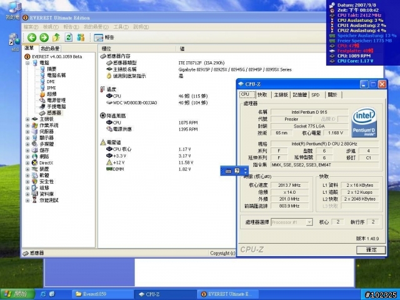Image resolution: width=400 pixels, height=300 pixels.
Task: Click the green Forward arrow in EVEREST toolbar
Action: (44, 37)
